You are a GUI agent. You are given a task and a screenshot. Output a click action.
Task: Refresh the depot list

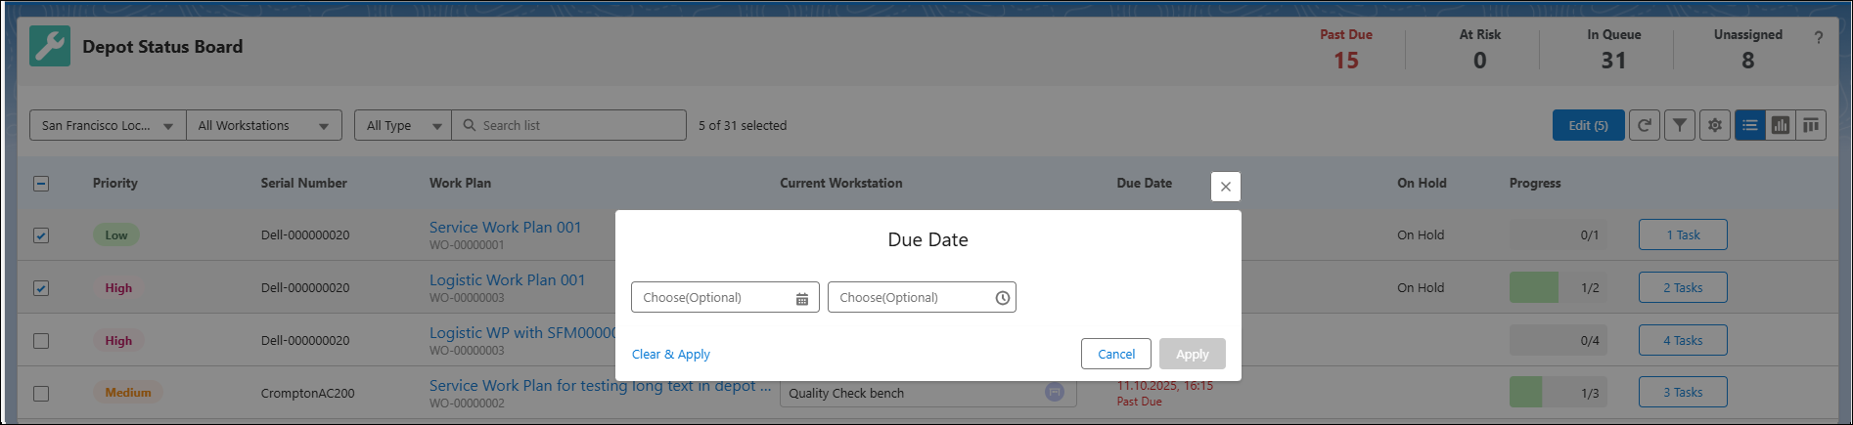click(1645, 125)
